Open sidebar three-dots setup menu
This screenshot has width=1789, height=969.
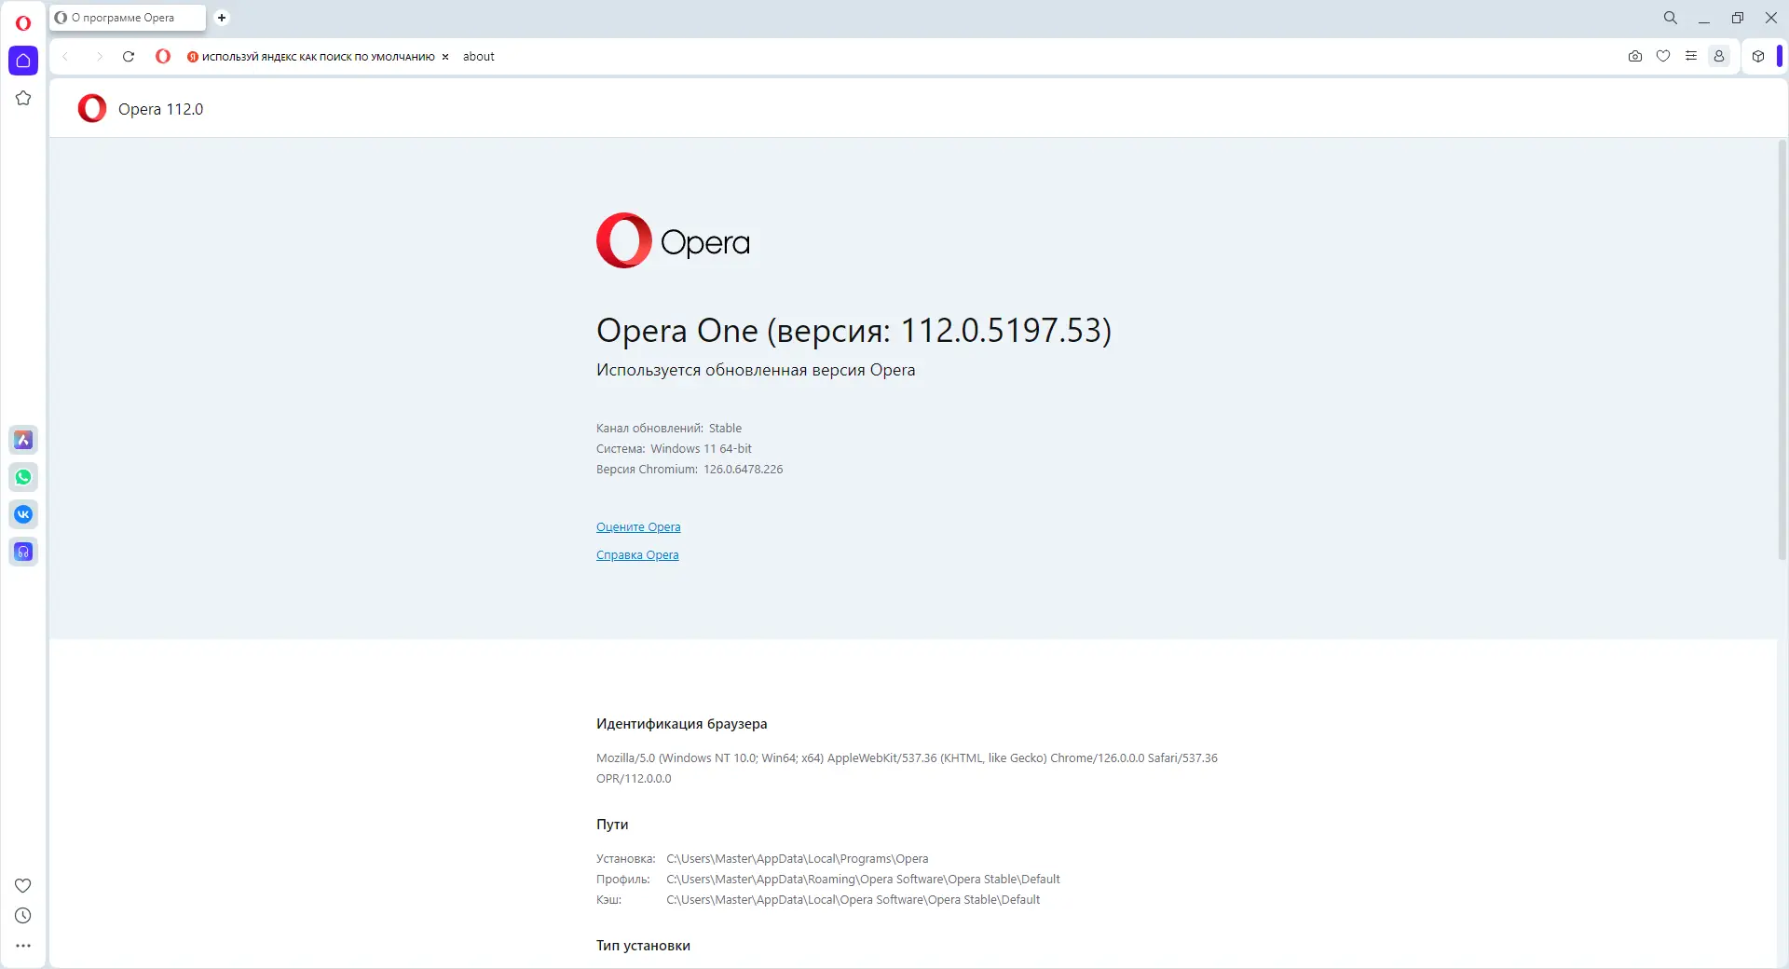23,946
